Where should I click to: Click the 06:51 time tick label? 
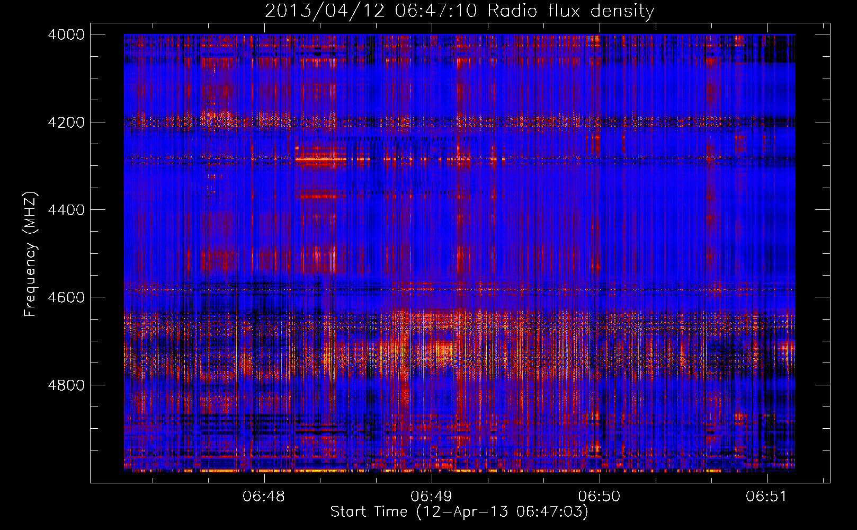pos(766,497)
